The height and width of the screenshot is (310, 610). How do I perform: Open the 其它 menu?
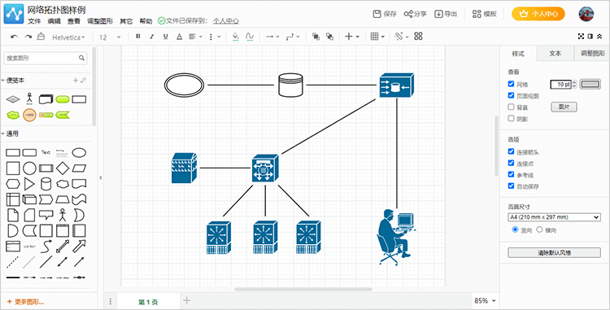coord(126,21)
